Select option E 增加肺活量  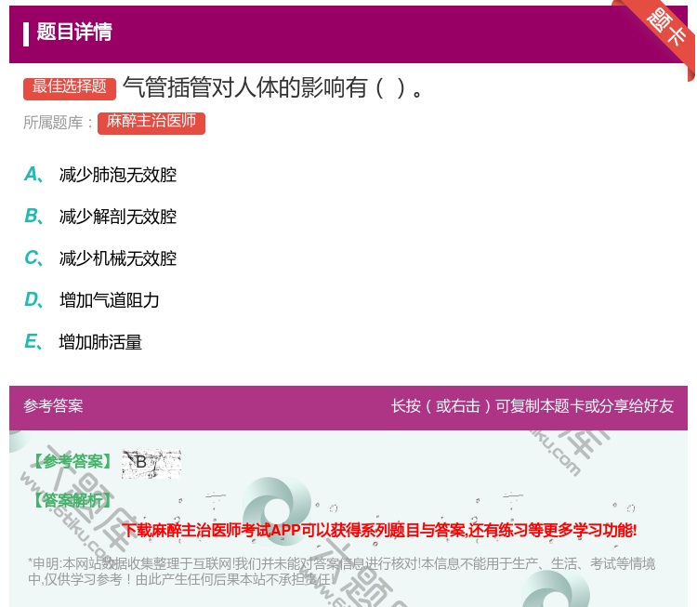[x=83, y=342]
